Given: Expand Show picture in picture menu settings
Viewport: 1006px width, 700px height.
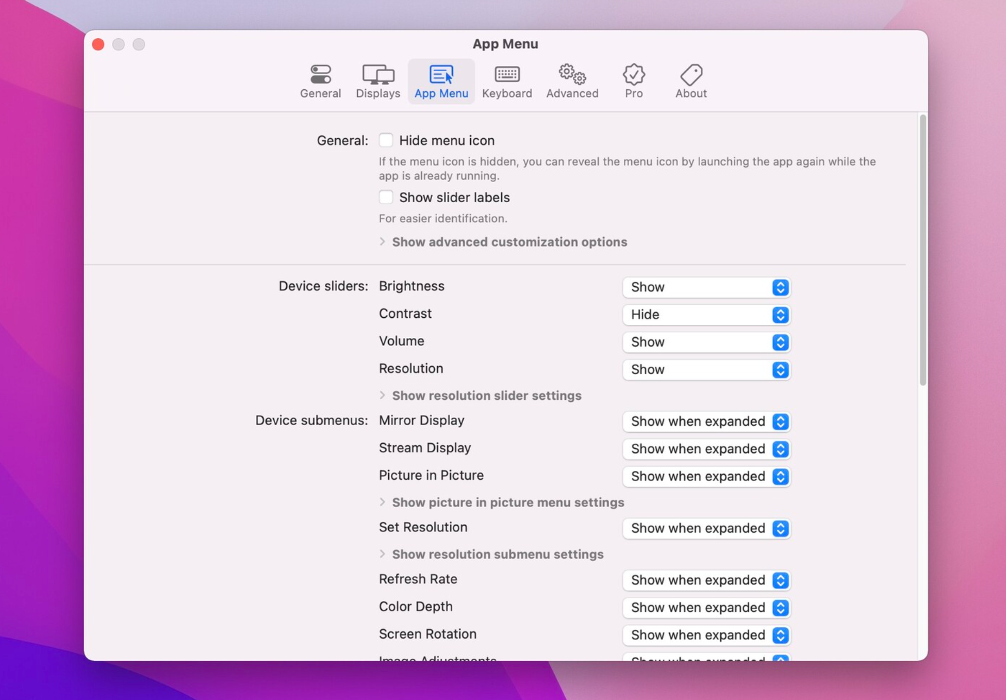Looking at the screenshot, I should [502, 502].
